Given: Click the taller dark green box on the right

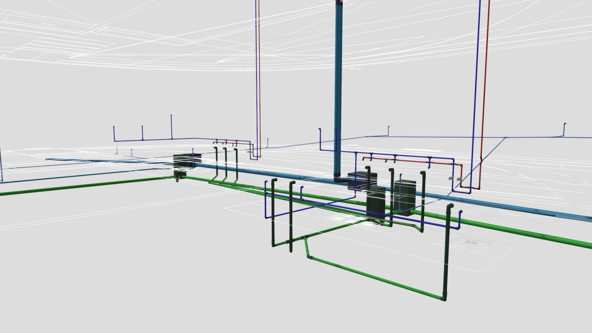Looking at the screenshot, I should (x=405, y=198).
